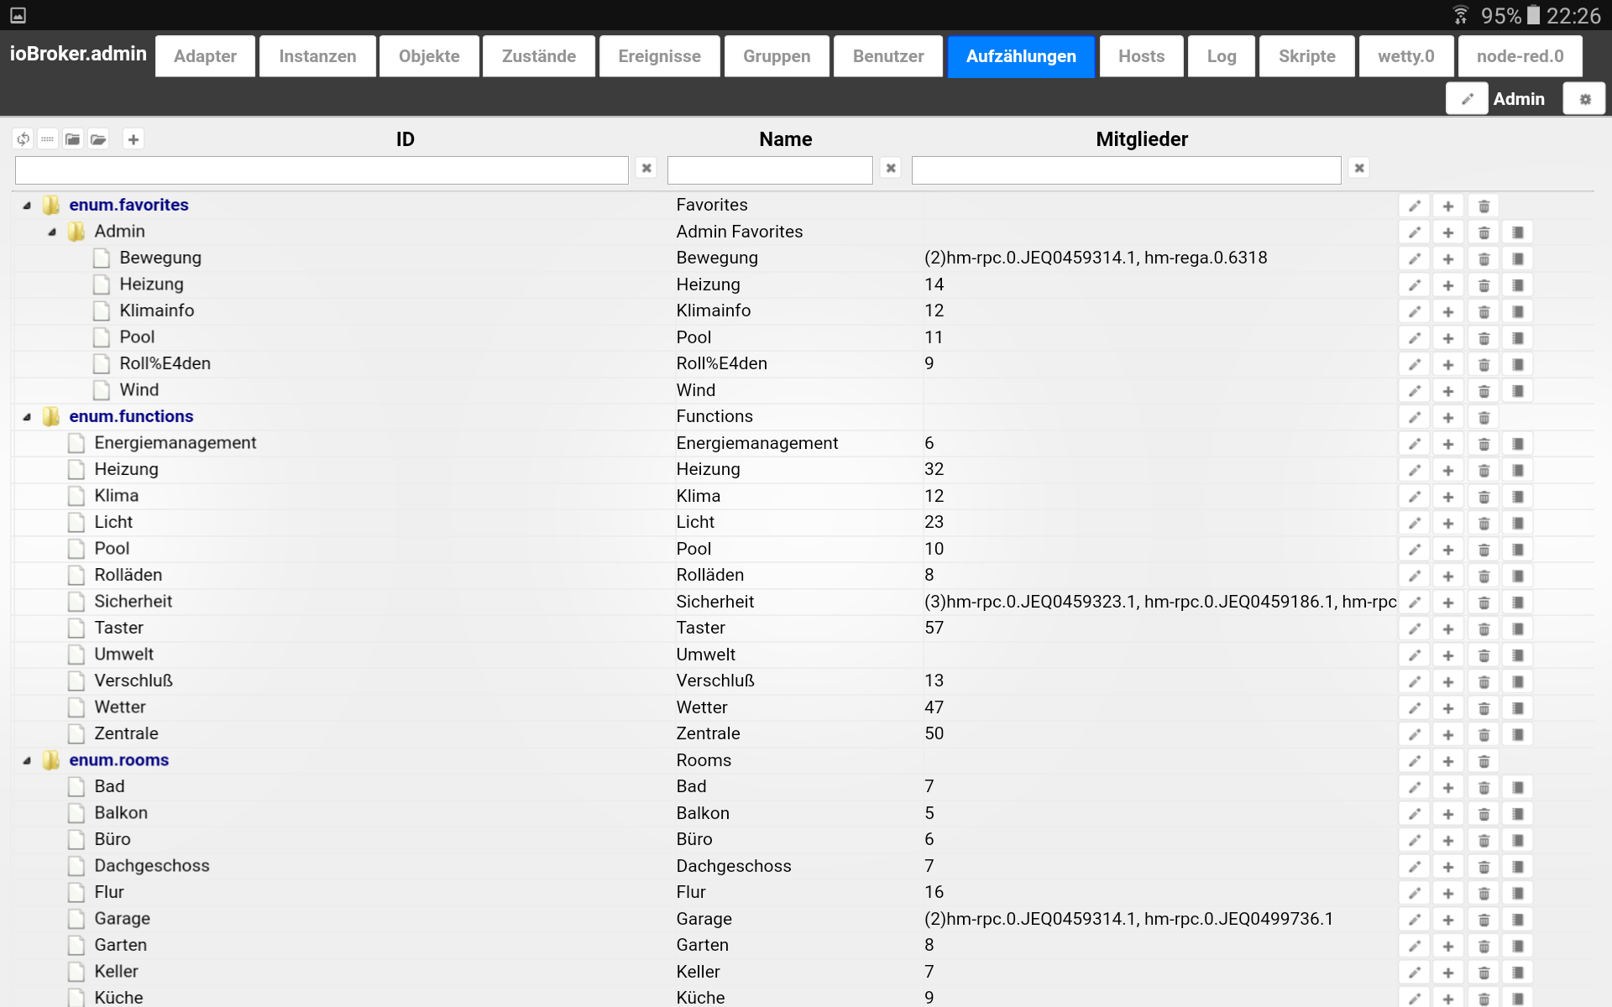This screenshot has height=1007, width=1612.
Task: Clear the Name filter field
Action: pyautogui.click(x=891, y=169)
